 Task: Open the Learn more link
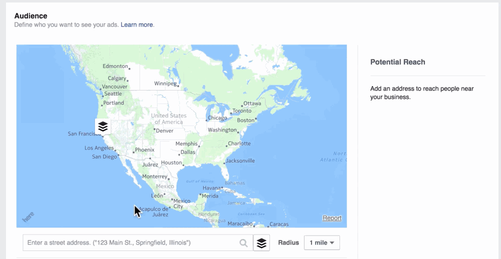[137, 24]
